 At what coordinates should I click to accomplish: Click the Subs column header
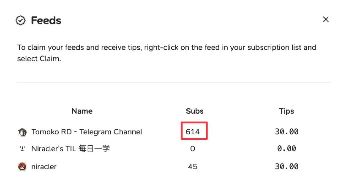click(x=194, y=111)
